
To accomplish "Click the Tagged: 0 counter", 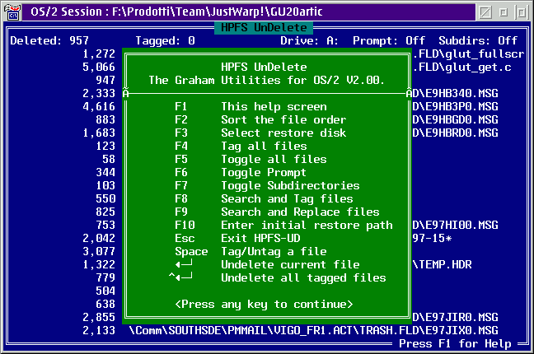I will (x=165, y=40).
